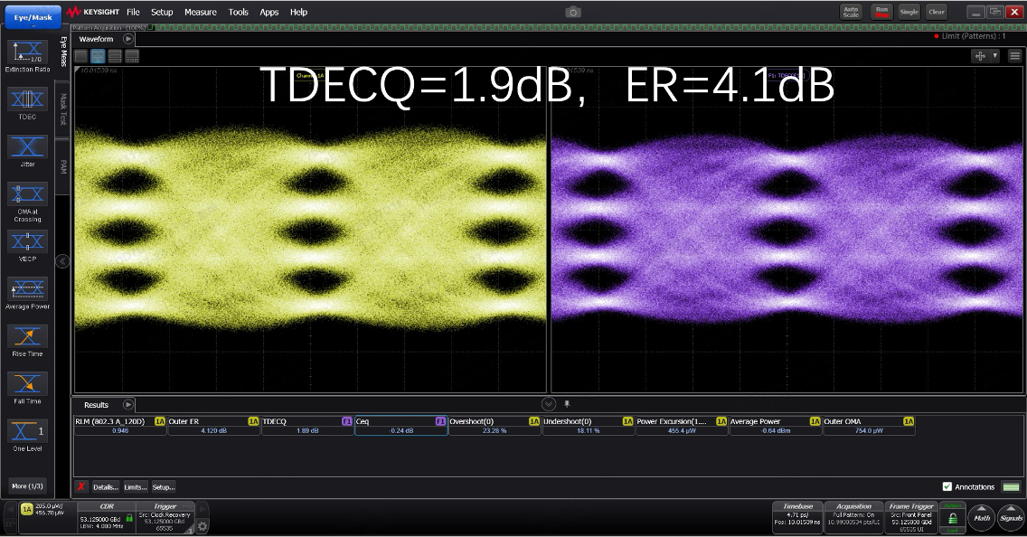
Task: Add the Average Power measurement
Action: 27,289
